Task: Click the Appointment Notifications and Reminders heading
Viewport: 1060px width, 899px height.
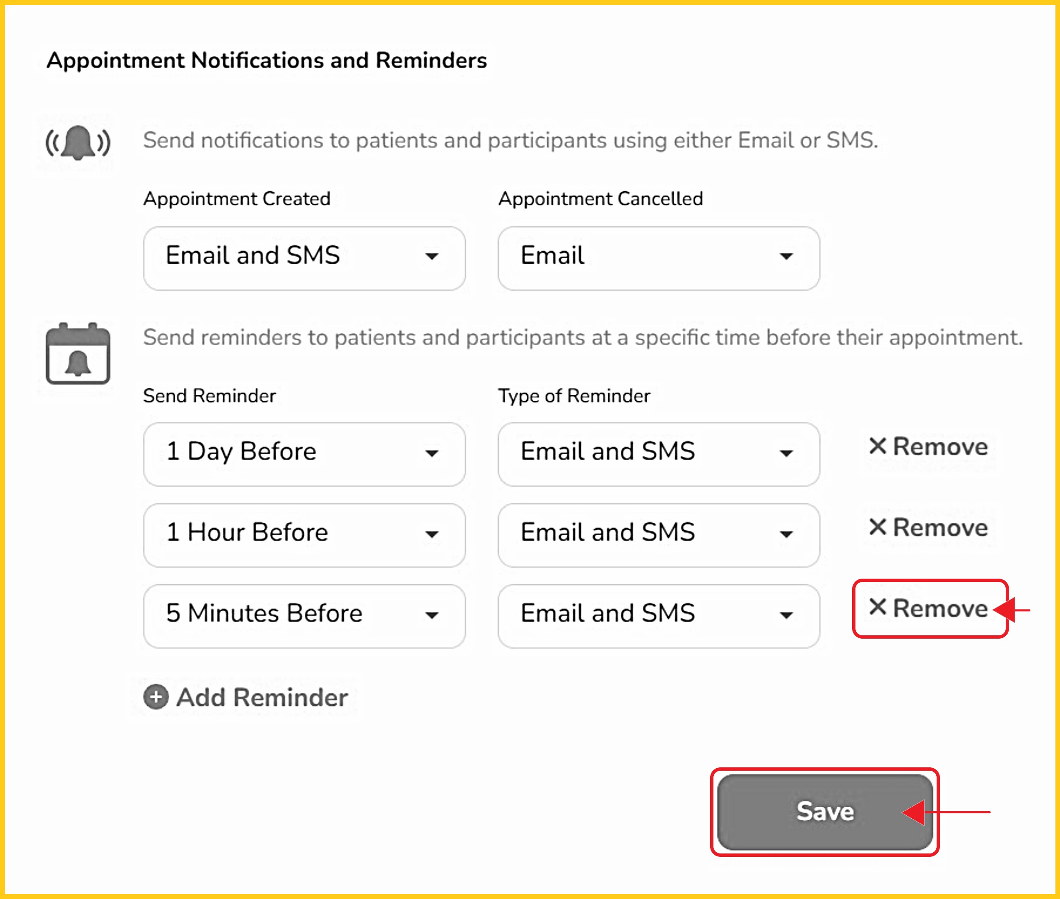Action: (267, 60)
